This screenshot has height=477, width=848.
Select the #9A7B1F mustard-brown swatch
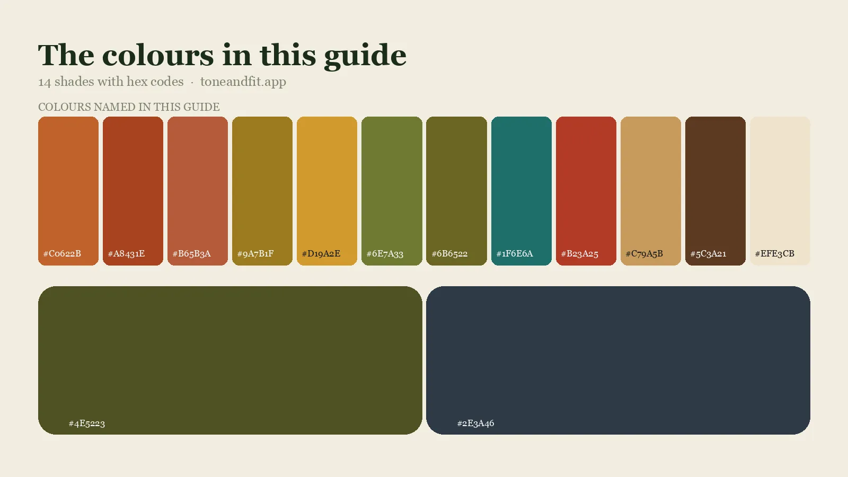coord(262,191)
